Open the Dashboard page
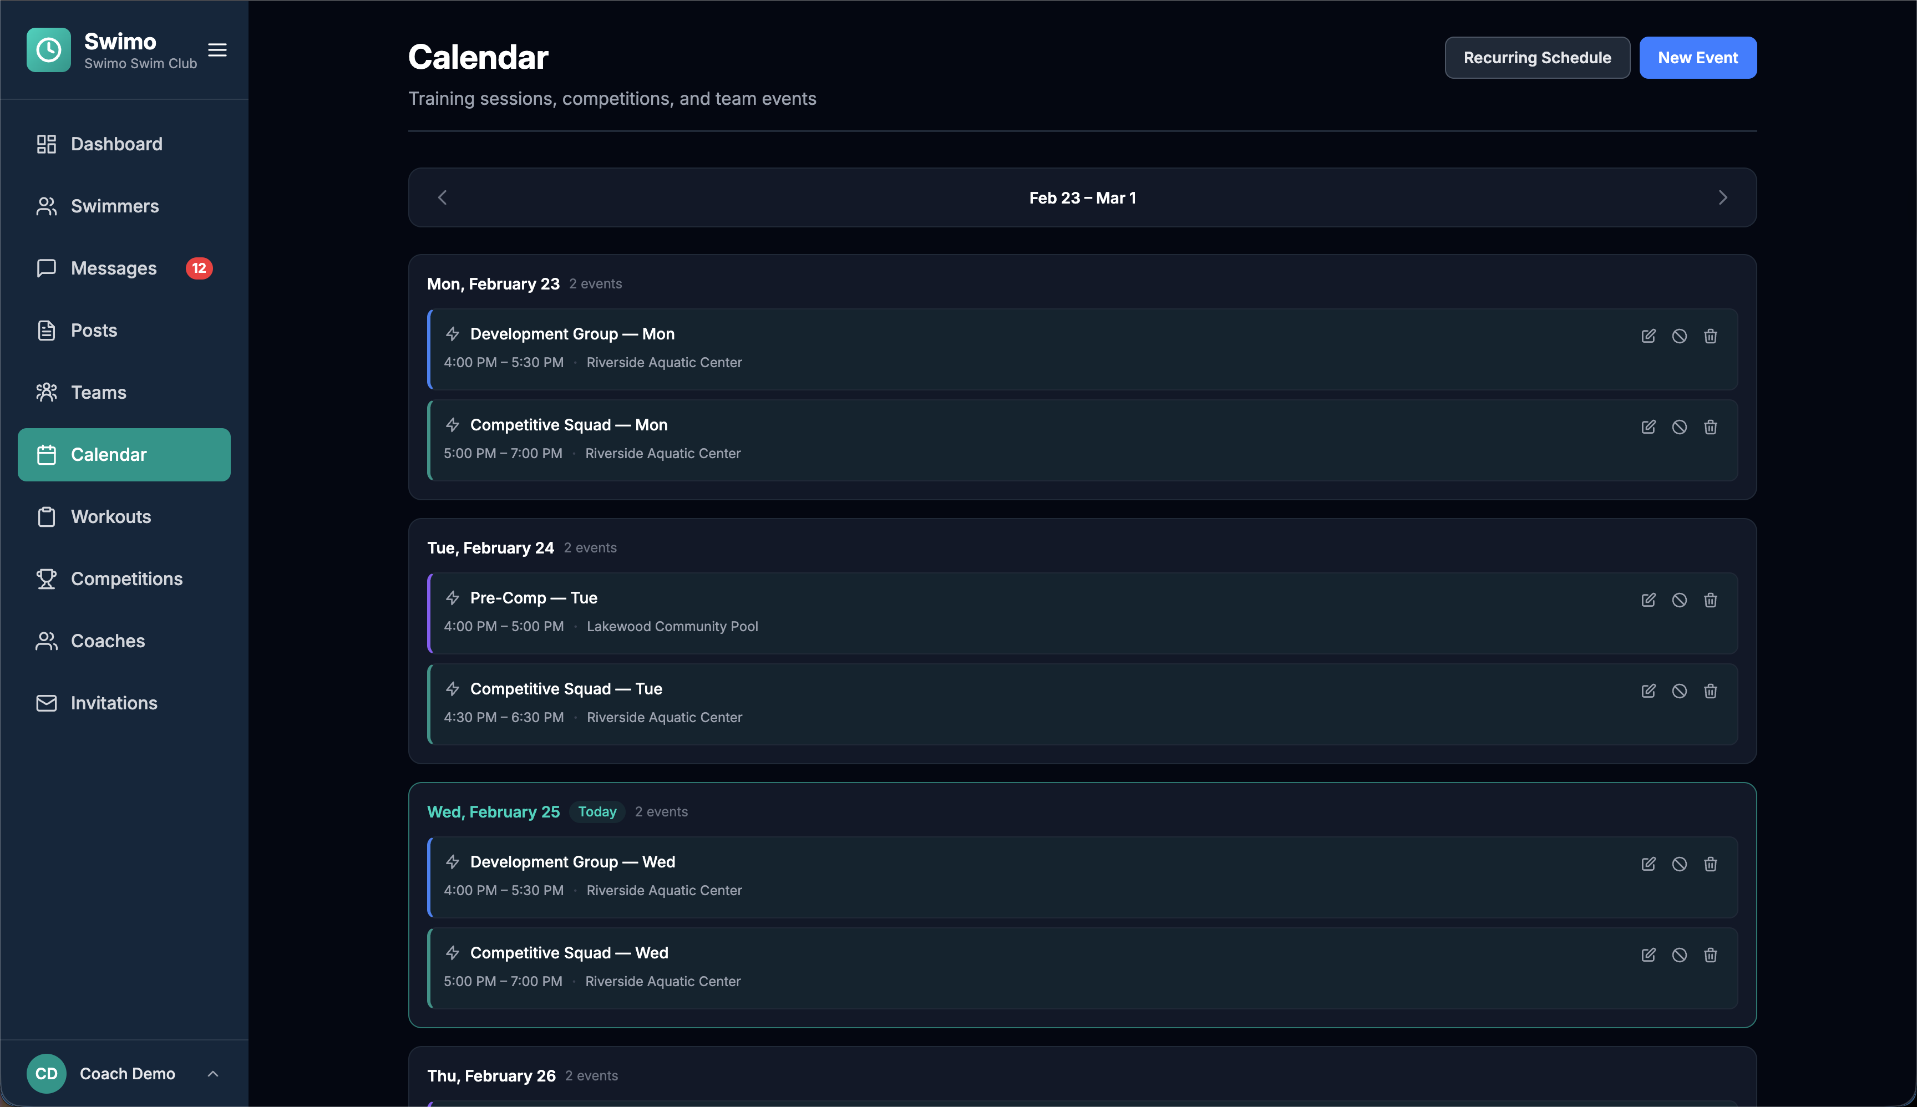 pyautogui.click(x=116, y=144)
